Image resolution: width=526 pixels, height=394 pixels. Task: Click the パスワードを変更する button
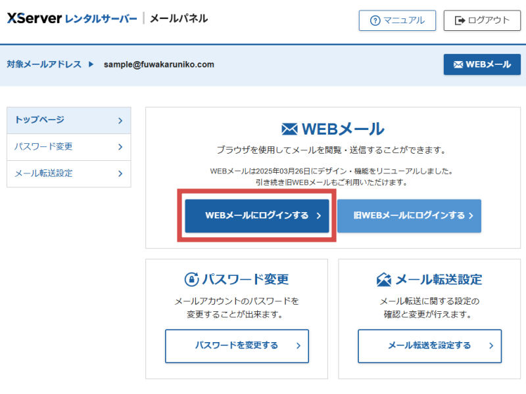[237, 346]
